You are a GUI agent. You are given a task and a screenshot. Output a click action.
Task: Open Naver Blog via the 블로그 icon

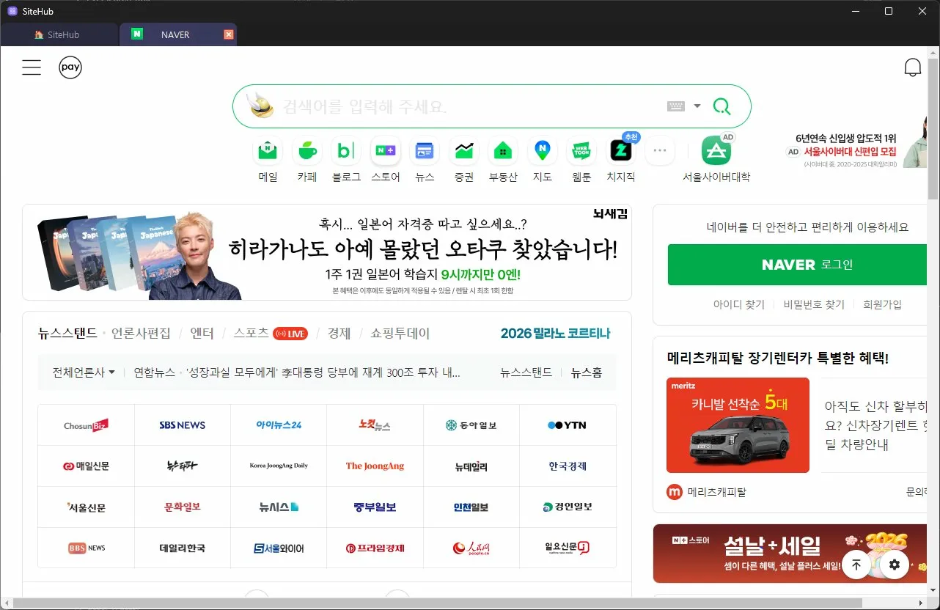click(x=345, y=150)
